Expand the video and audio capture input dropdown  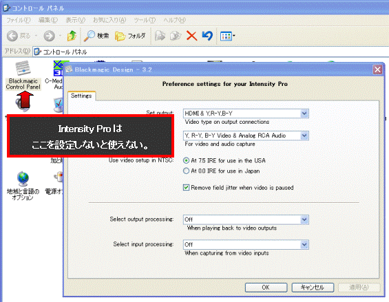coord(304,136)
